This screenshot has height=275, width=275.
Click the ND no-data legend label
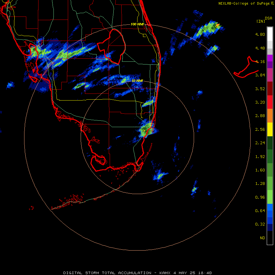click(x=262, y=238)
